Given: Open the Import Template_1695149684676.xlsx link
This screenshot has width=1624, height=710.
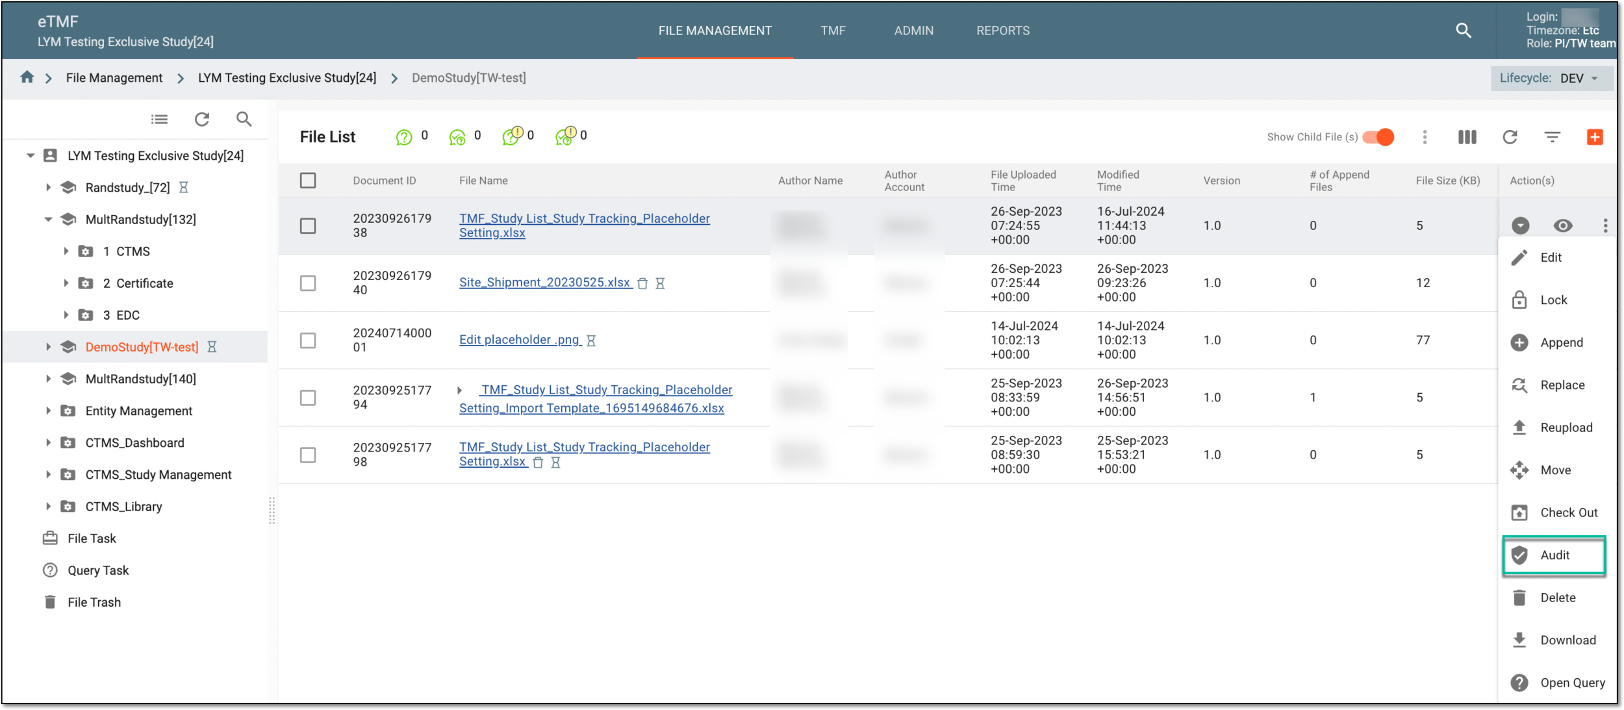Looking at the screenshot, I should click(596, 399).
